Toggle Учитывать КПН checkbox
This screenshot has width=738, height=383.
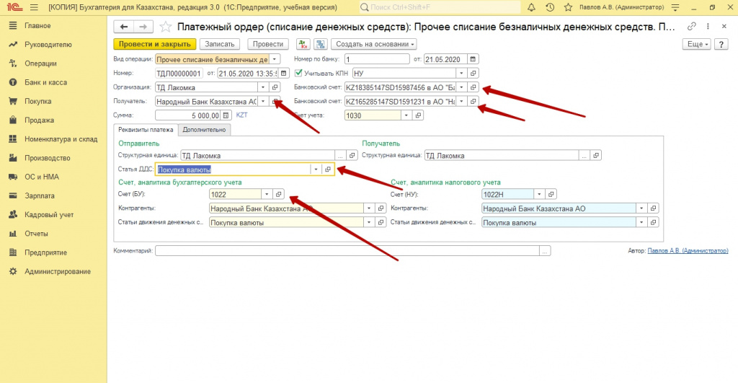(298, 73)
